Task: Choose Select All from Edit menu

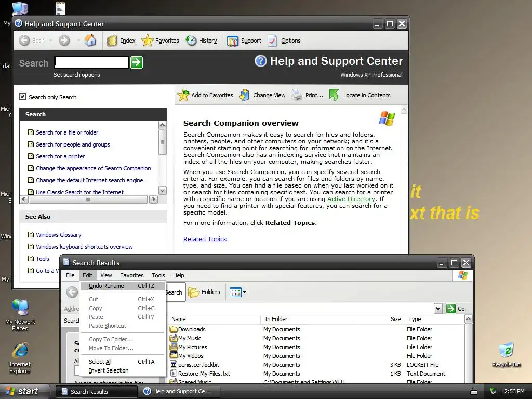Action: (x=123, y=362)
